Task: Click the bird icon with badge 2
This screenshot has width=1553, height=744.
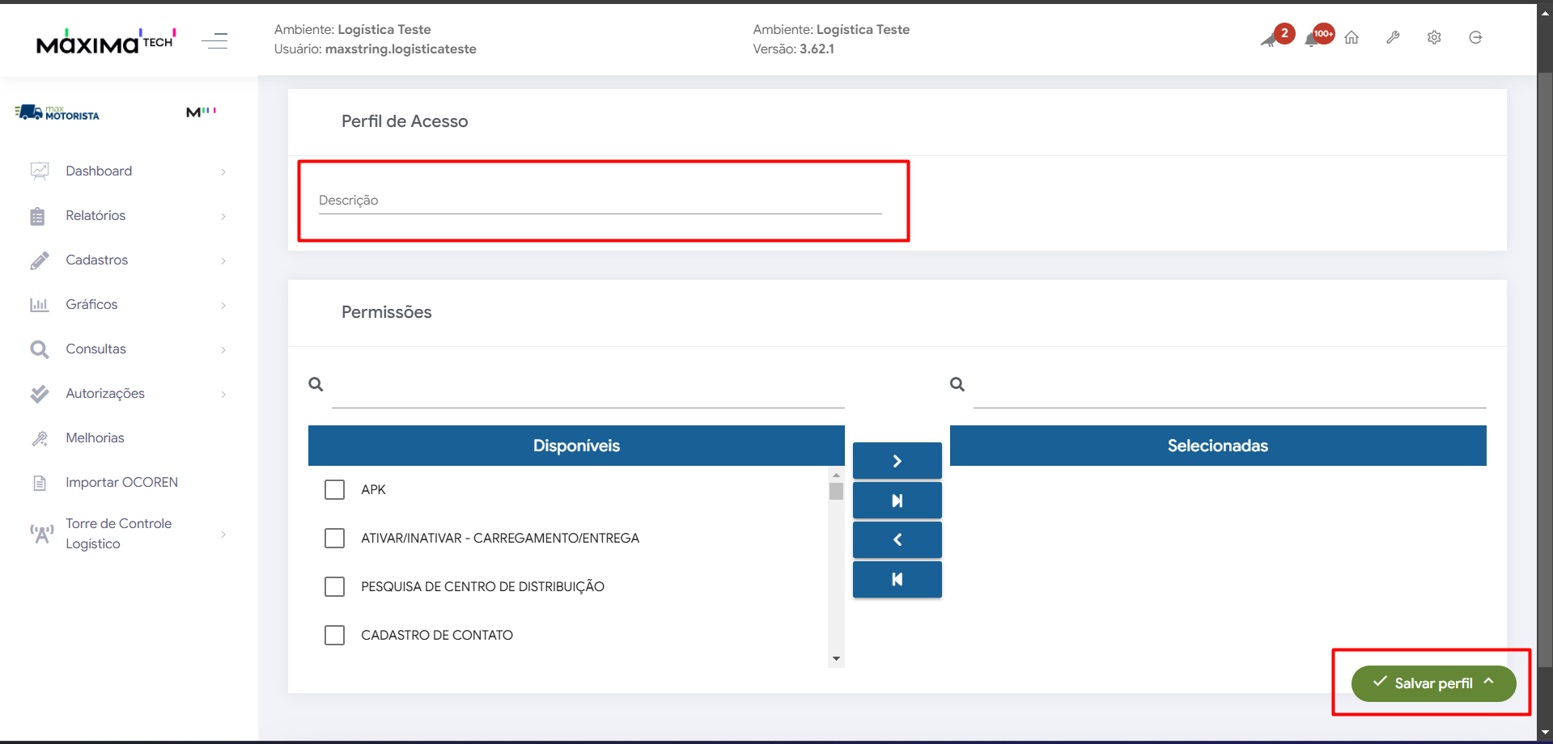Action: tap(1270, 39)
